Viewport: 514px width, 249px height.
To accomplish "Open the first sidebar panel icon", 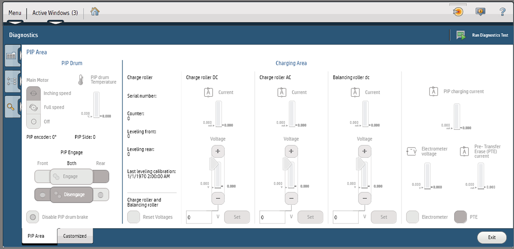I will click(11, 55).
